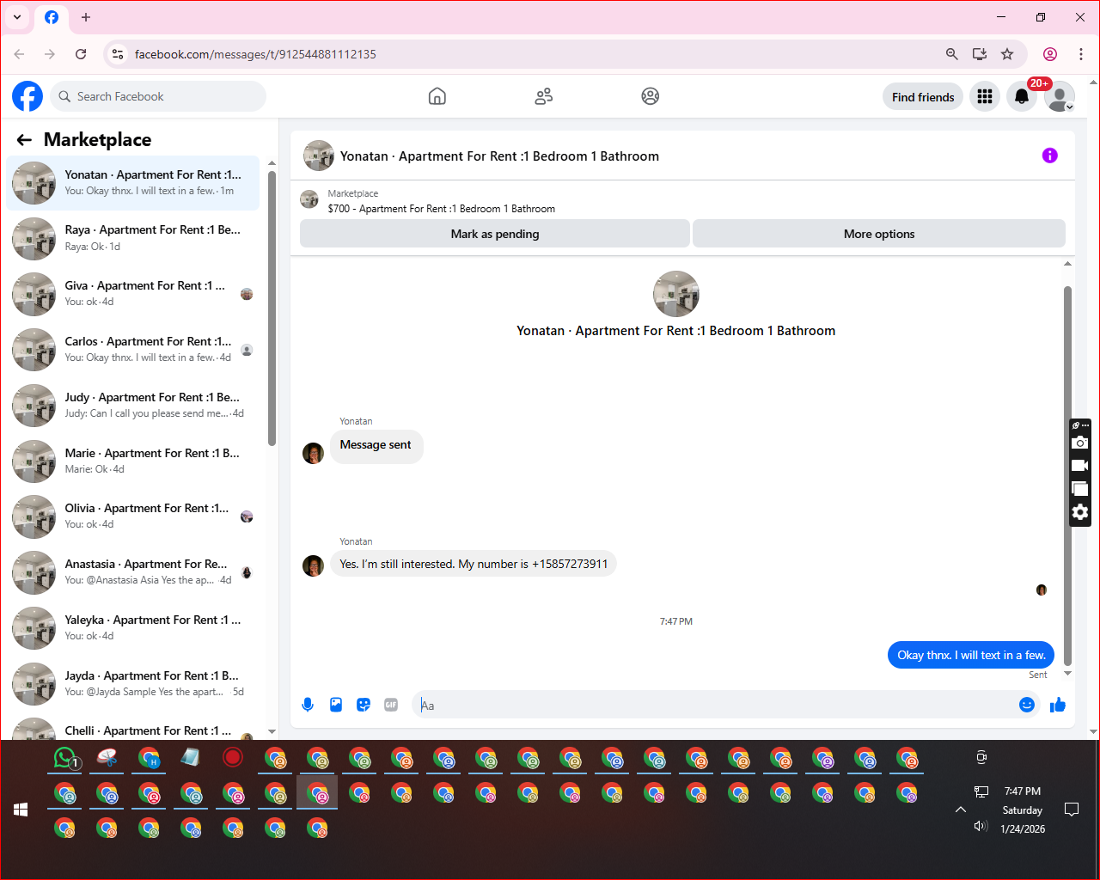Open the Facebook logo home link
This screenshot has width=1100, height=880.
27,96
